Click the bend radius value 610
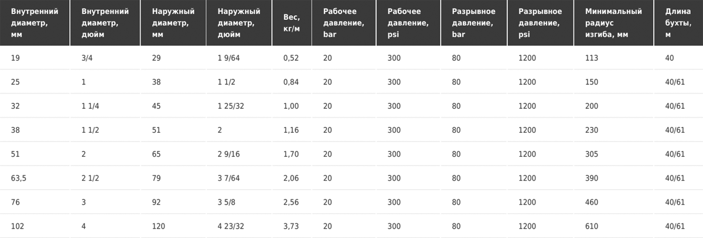The height and width of the screenshot is (238, 703). (x=592, y=226)
